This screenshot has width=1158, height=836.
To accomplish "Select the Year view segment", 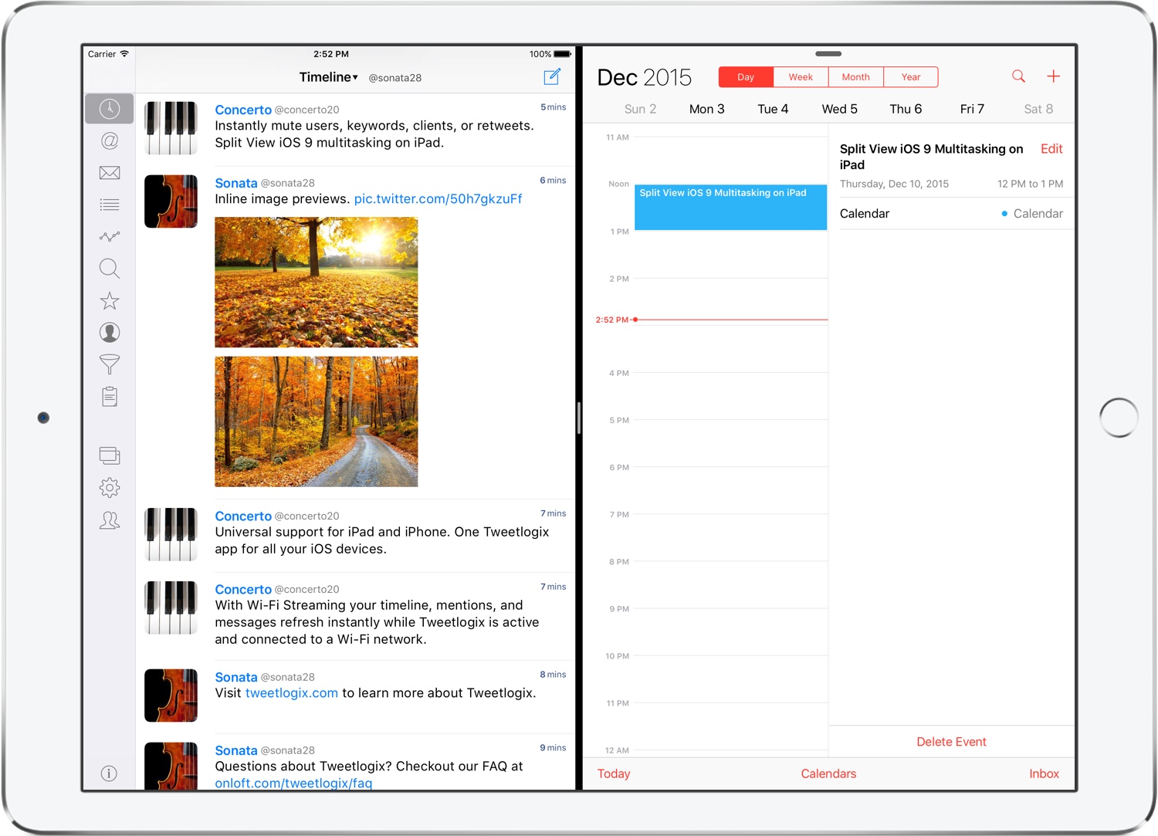I will pyautogui.click(x=911, y=77).
